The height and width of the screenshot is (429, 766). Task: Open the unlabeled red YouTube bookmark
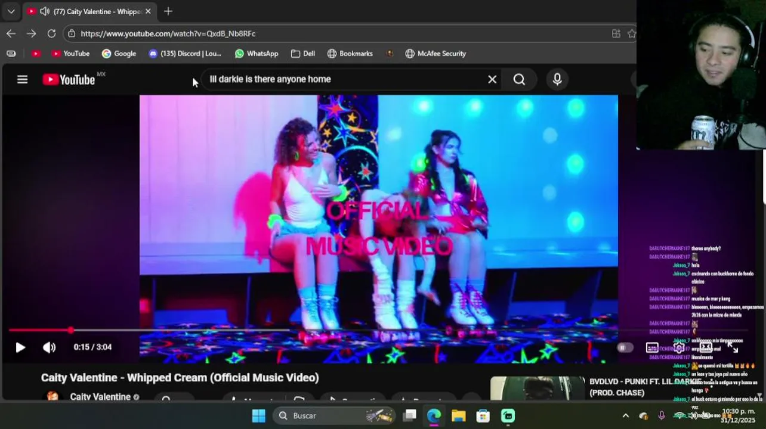(36, 54)
